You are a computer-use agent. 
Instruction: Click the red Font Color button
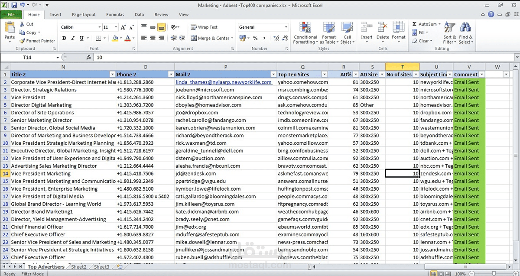tap(127, 38)
